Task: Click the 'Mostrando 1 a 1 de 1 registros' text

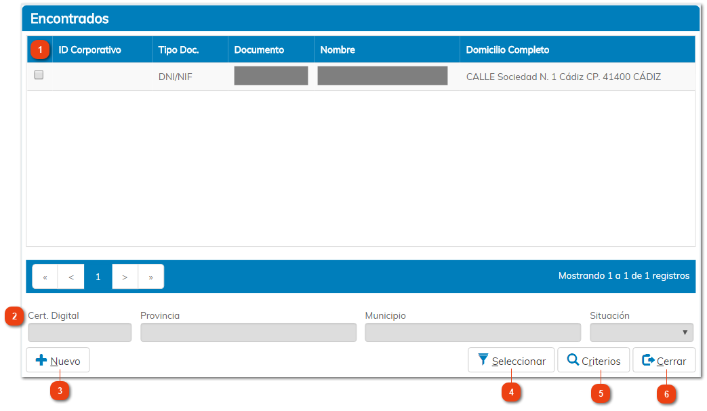Action: tap(624, 275)
